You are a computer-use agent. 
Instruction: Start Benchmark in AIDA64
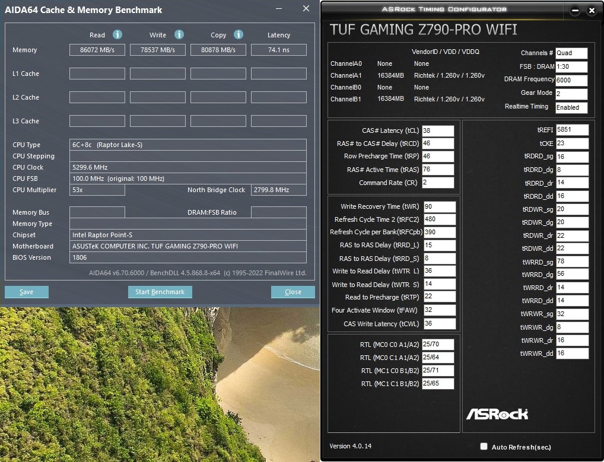pos(160,292)
